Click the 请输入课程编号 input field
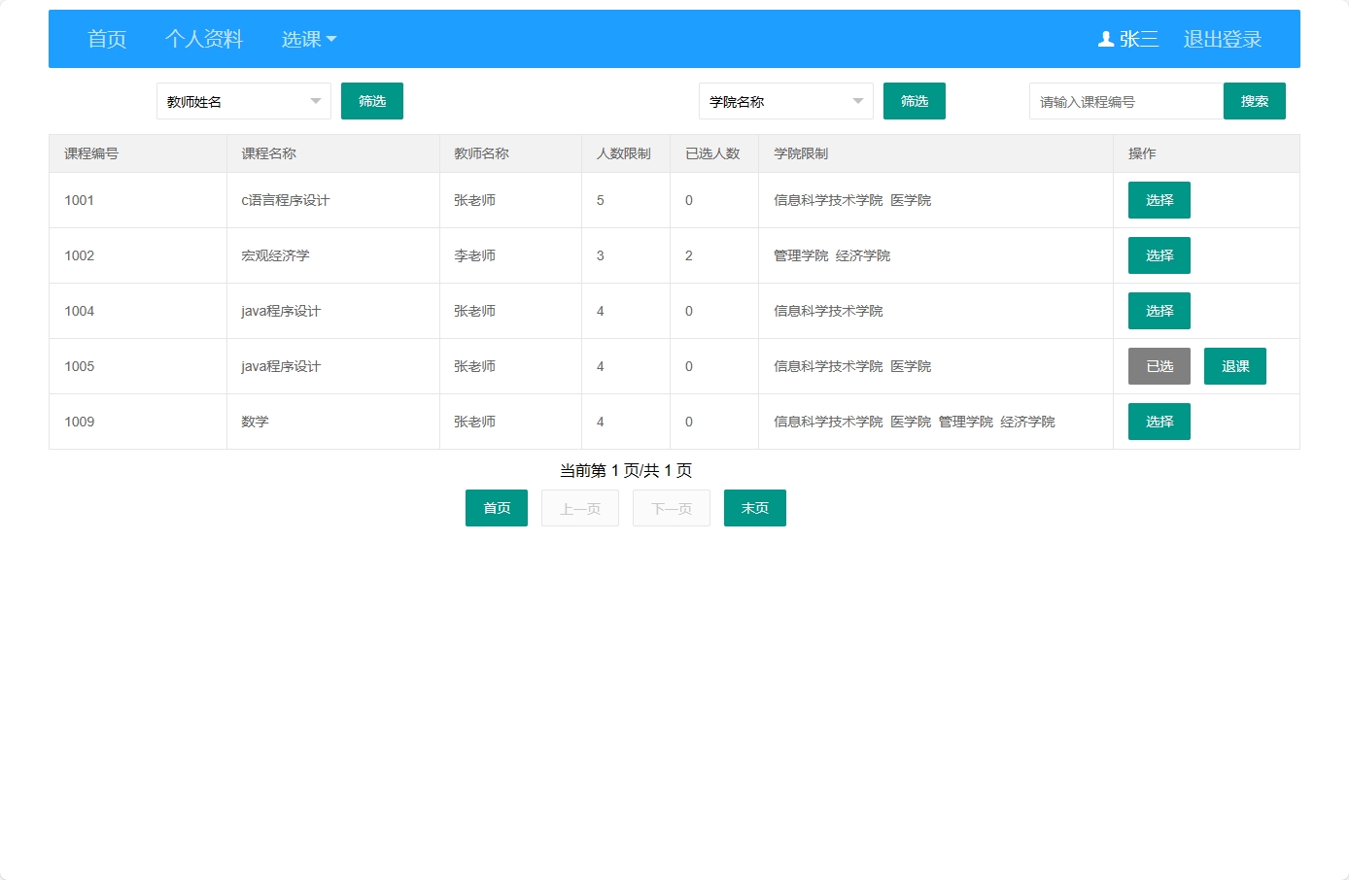This screenshot has width=1349, height=880. [x=1125, y=101]
